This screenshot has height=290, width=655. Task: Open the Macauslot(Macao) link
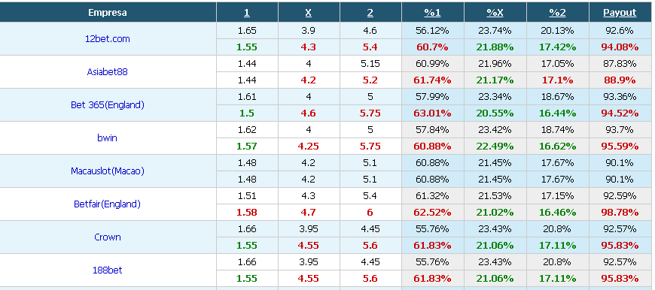(108, 171)
